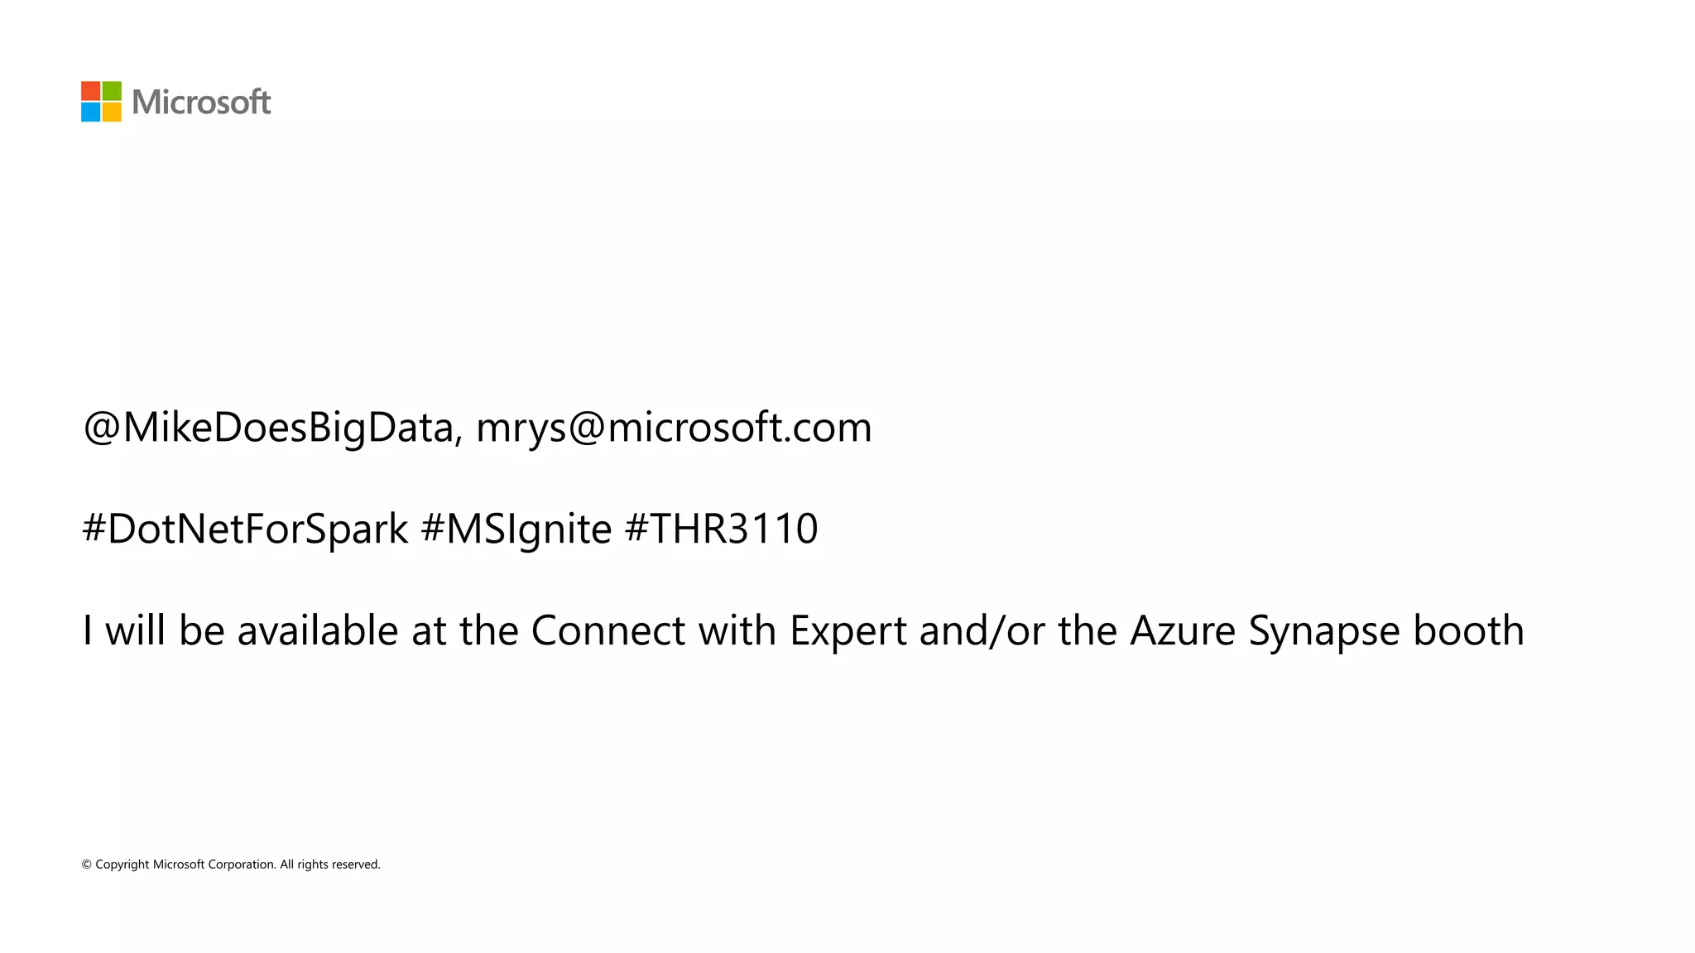This screenshot has width=1695, height=953.
Task: Click the © copyright symbol
Action: coord(86,864)
